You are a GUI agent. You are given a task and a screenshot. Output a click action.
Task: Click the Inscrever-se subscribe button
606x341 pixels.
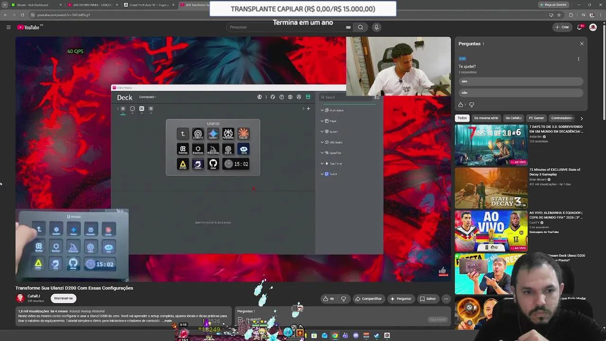click(63, 298)
